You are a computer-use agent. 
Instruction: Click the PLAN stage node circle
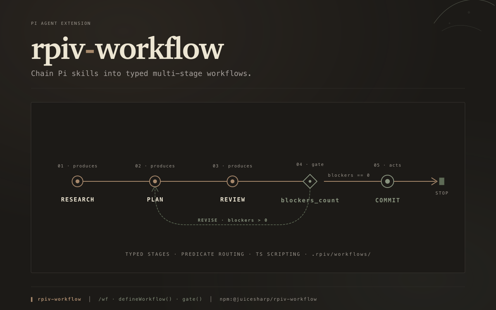(x=155, y=181)
